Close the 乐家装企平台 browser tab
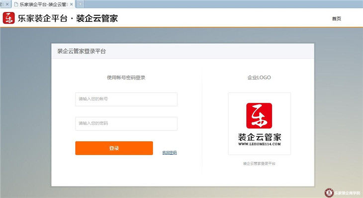Image resolution: width=363 pixels, height=198 pixels. point(71,4)
